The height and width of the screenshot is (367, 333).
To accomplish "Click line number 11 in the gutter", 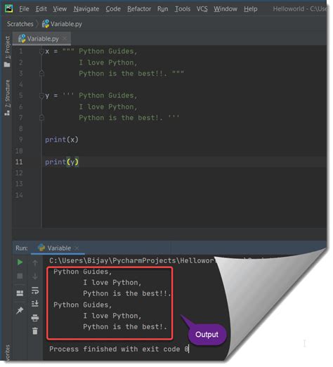I will 19,162.
